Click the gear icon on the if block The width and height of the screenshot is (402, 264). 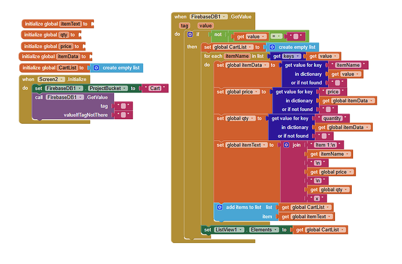click(x=190, y=34)
